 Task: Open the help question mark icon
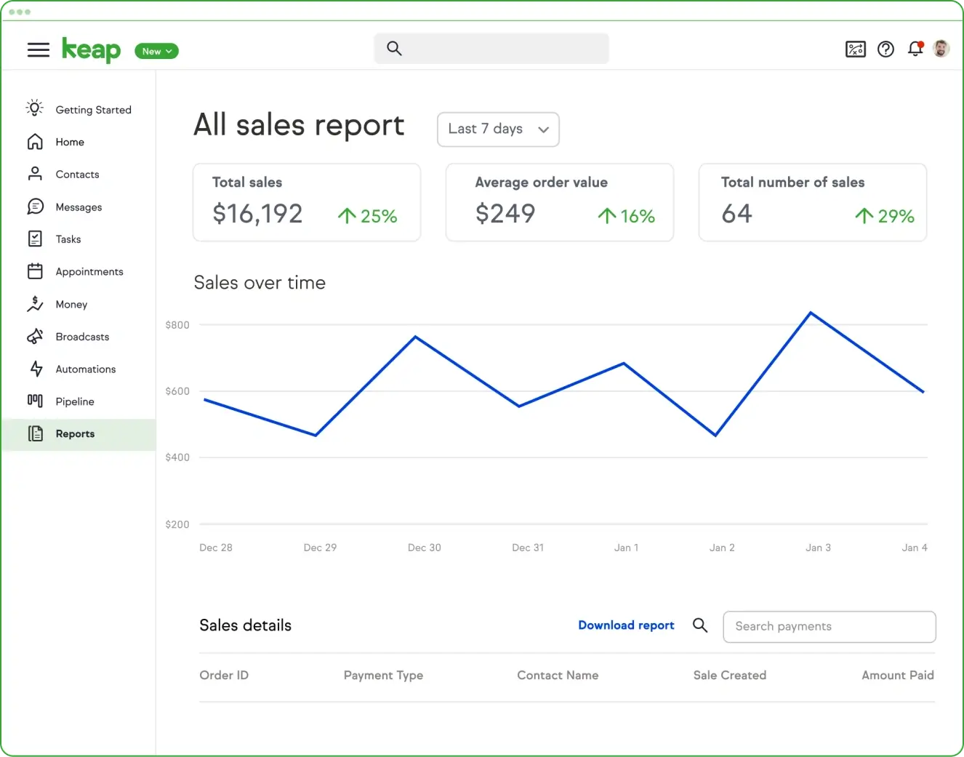[885, 49]
